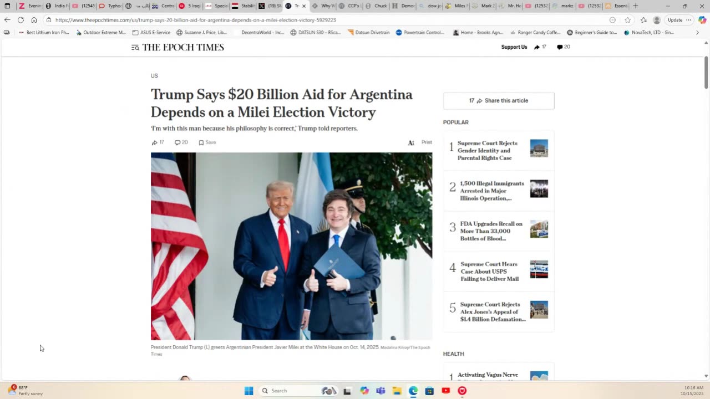
Task: Click the browser address bar URL
Action: point(195,20)
